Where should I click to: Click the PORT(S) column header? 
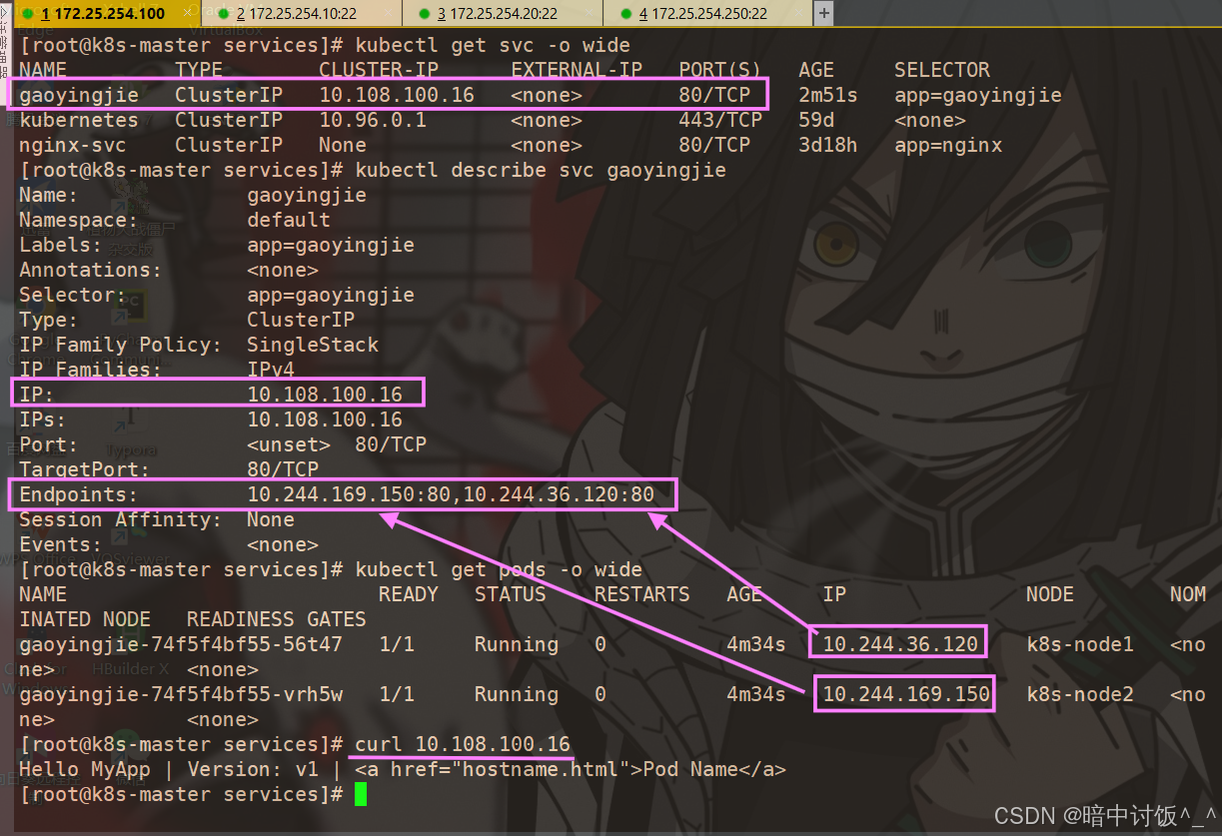tap(720, 70)
